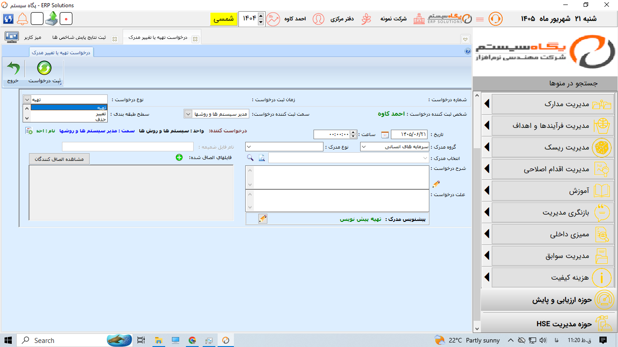Close the درخواست تهیه یا تغییر مدرک tab
This screenshot has width=618, height=347.
(x=195, y=39)
